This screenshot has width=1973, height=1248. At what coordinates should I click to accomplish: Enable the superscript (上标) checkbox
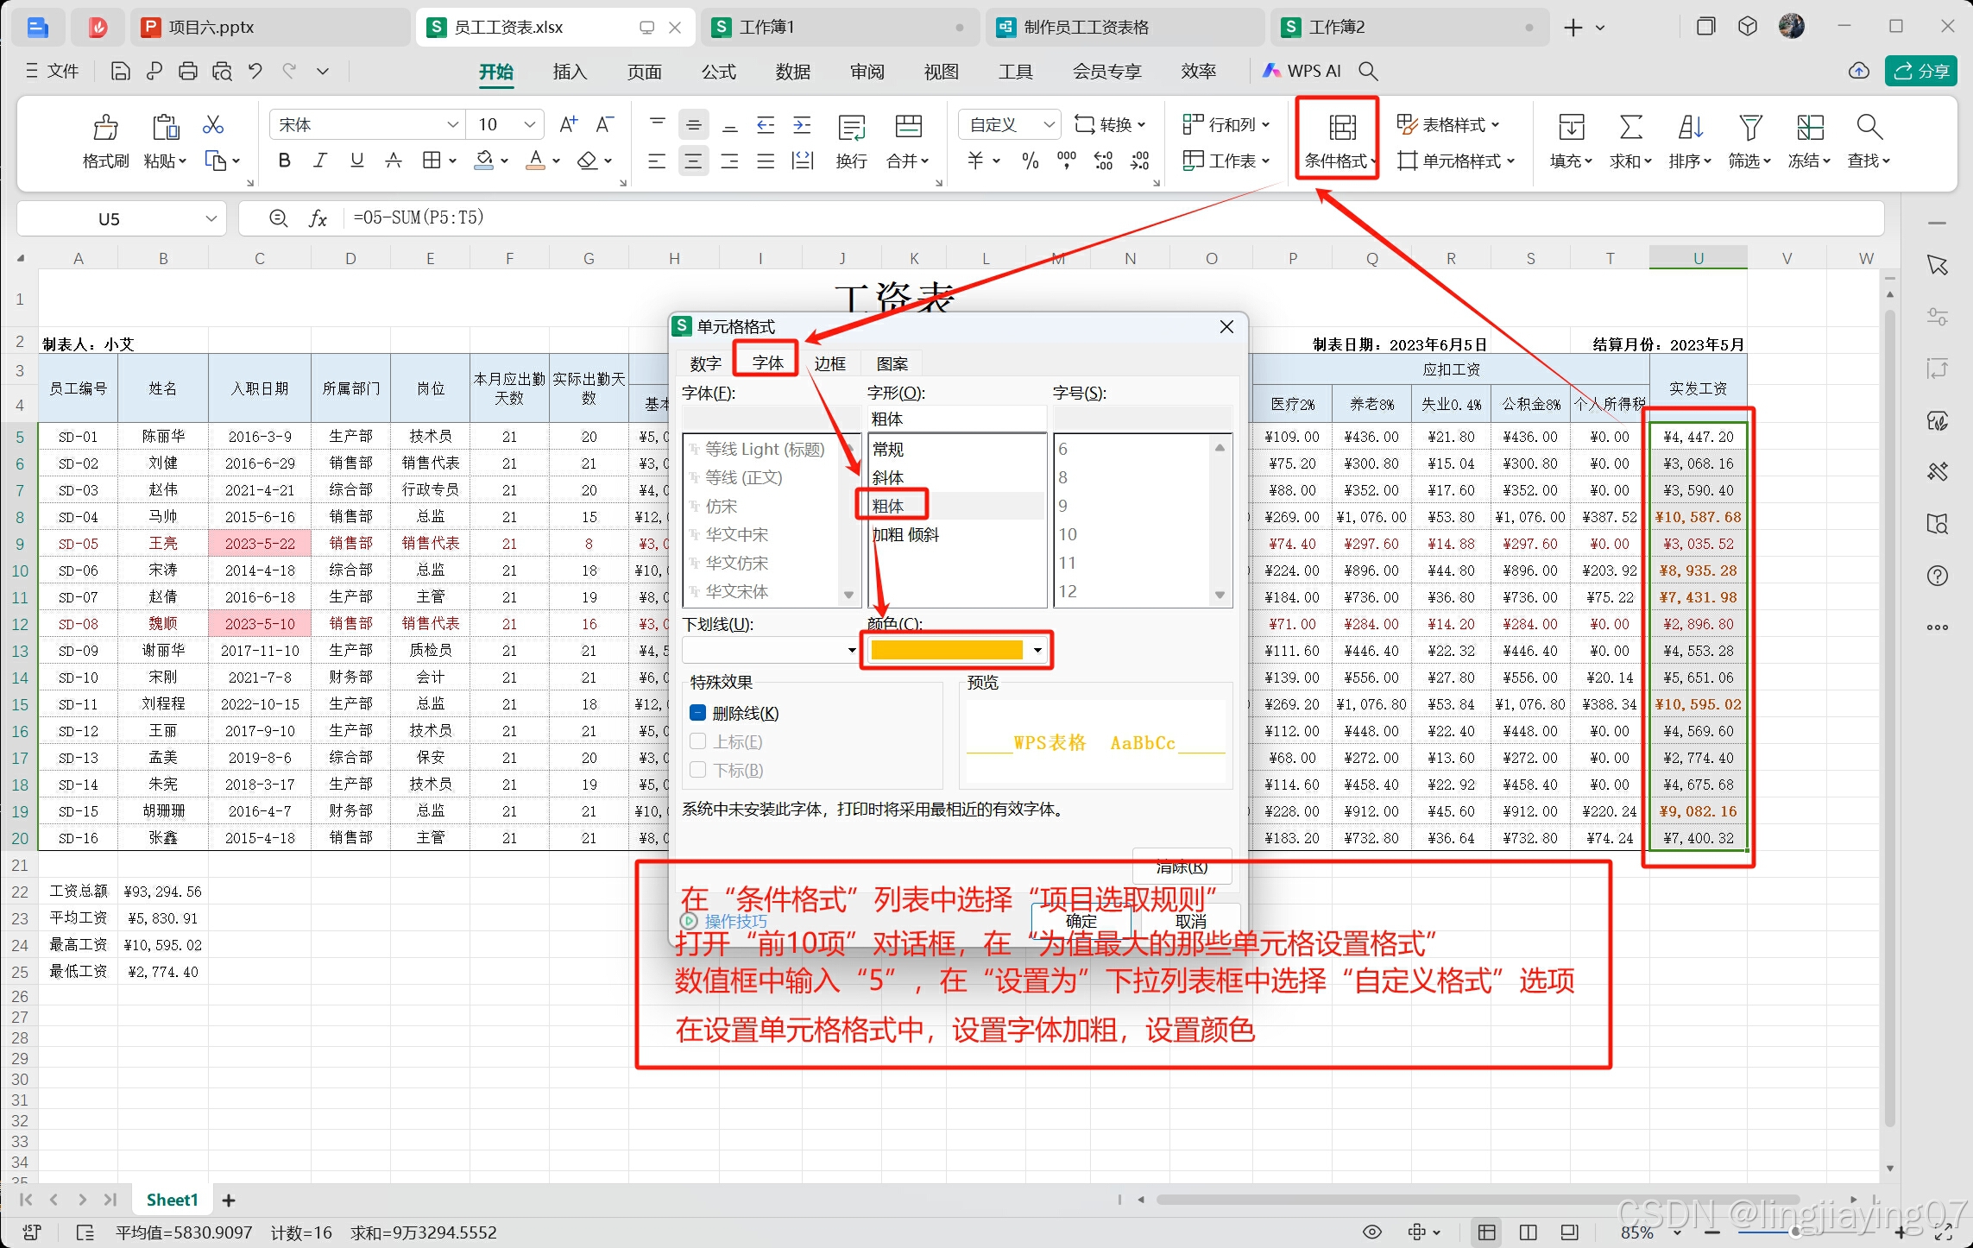point(699,741)
